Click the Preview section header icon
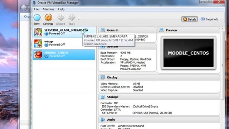The width and height of the screenshot is (229, 129). click(x=161, y=30)
